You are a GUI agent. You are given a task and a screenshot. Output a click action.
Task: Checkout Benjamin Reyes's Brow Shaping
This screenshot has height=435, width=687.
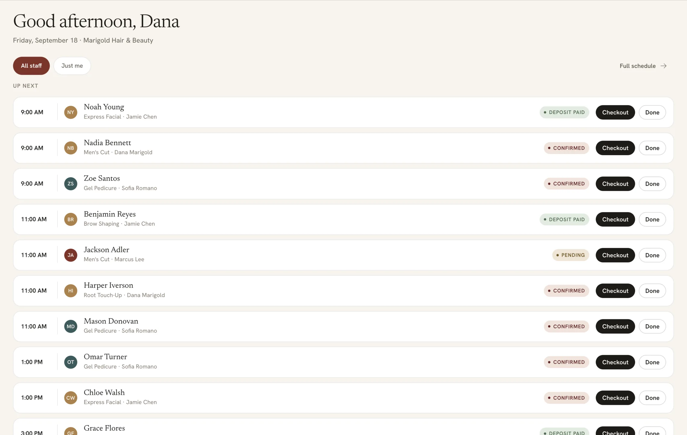pos(615,219)
